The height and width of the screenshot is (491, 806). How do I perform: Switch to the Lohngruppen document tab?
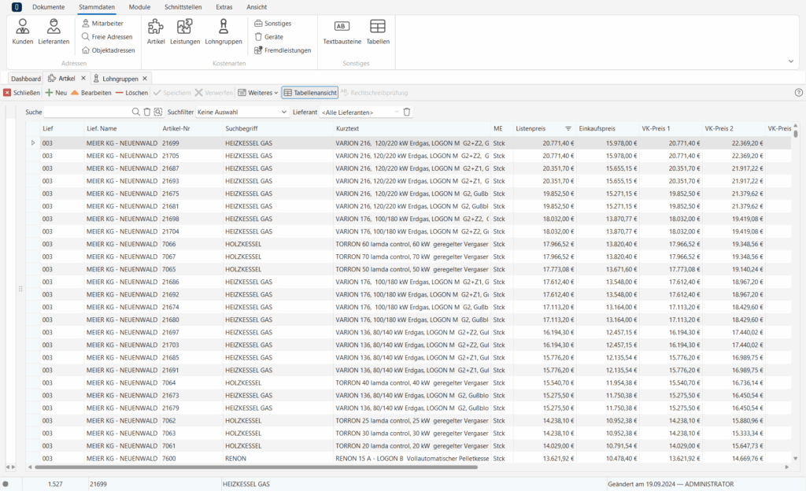120,79
